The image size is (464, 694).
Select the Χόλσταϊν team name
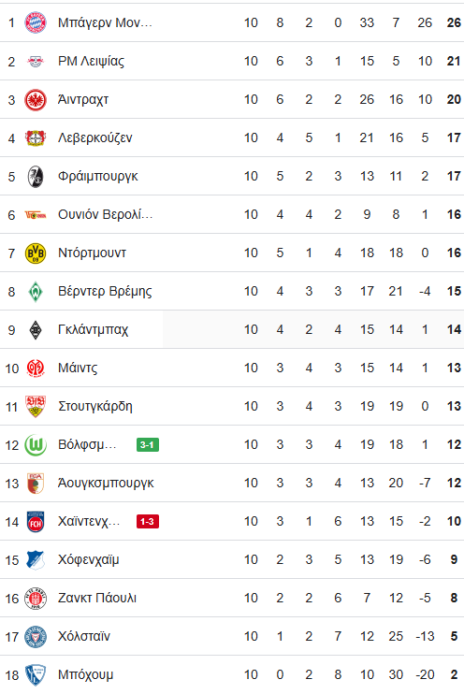pos(84,636)
